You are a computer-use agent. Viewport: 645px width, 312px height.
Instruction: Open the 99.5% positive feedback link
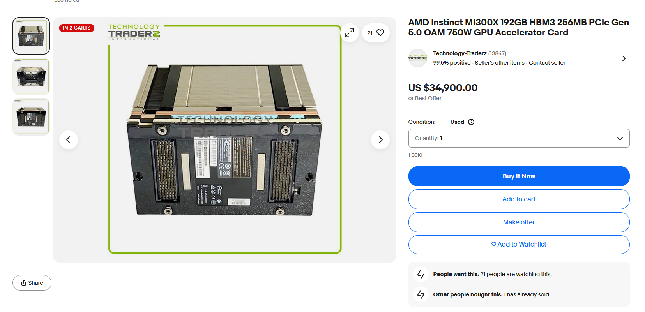pos(452,63)
